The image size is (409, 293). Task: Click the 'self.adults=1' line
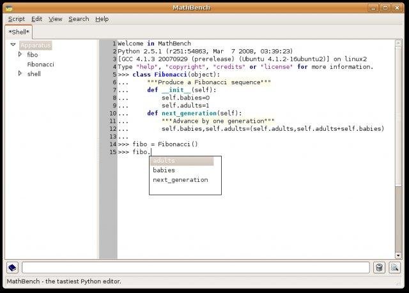[x=185, y=105]
